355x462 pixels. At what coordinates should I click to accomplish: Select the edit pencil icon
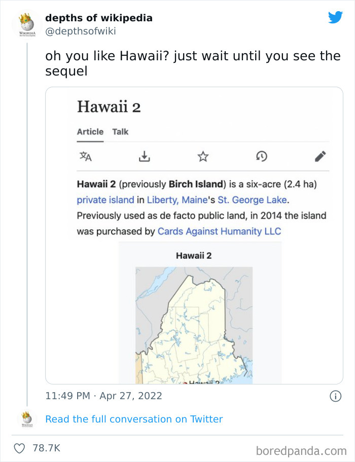point(320,157)
